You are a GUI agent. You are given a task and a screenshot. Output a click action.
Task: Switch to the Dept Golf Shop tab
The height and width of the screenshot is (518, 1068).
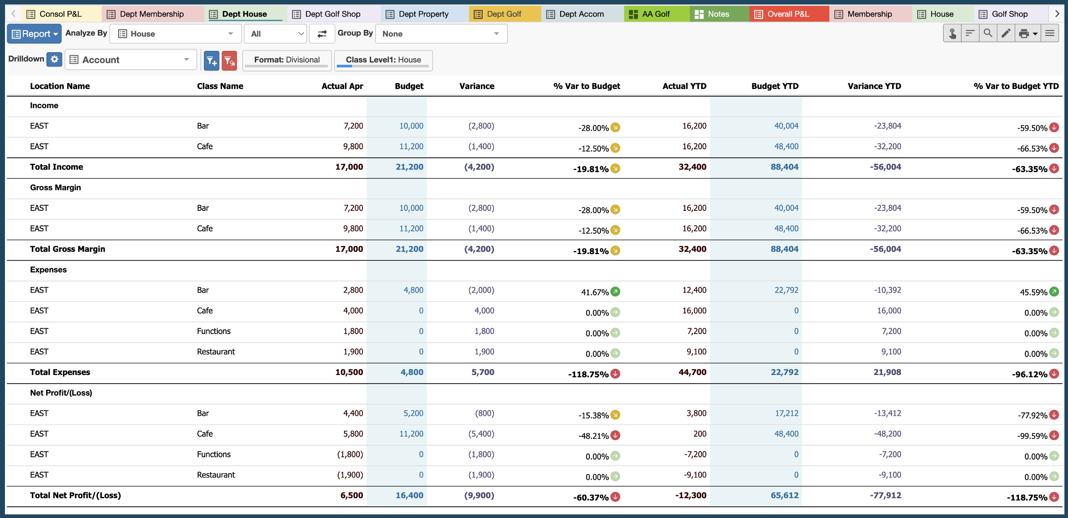coord(333,14)
